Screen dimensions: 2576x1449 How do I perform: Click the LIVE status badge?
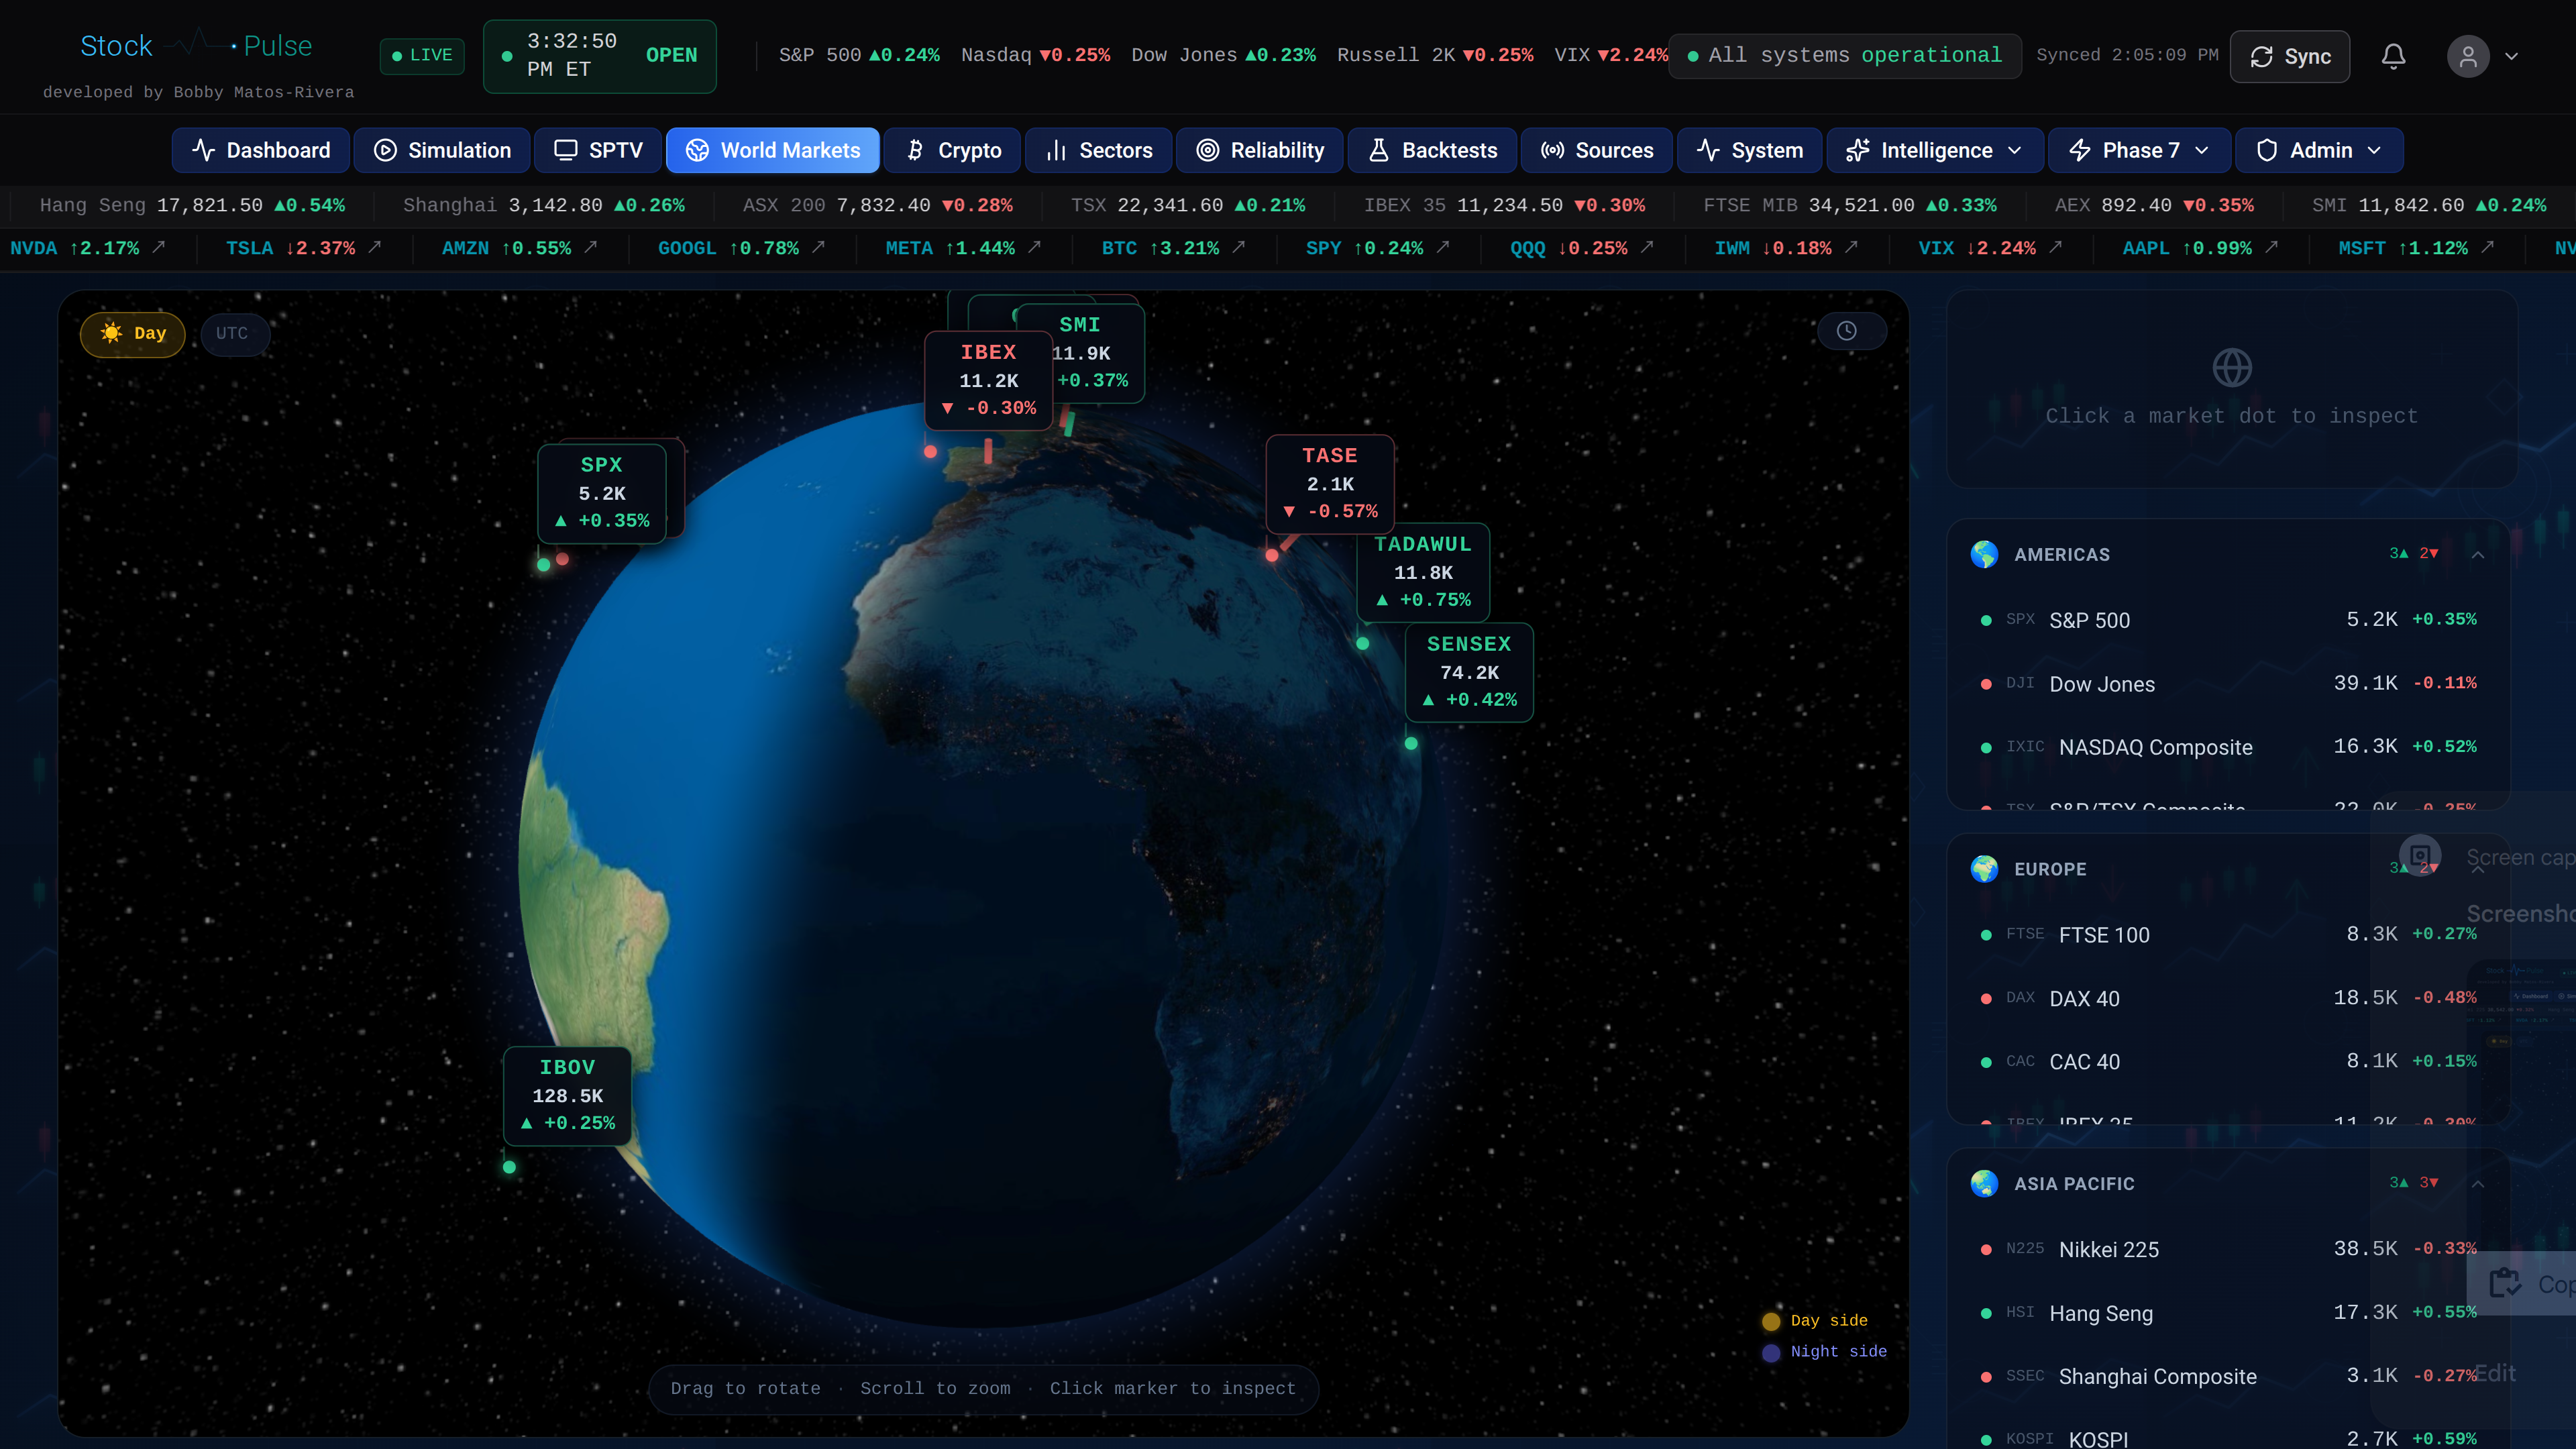click(422, 55)
